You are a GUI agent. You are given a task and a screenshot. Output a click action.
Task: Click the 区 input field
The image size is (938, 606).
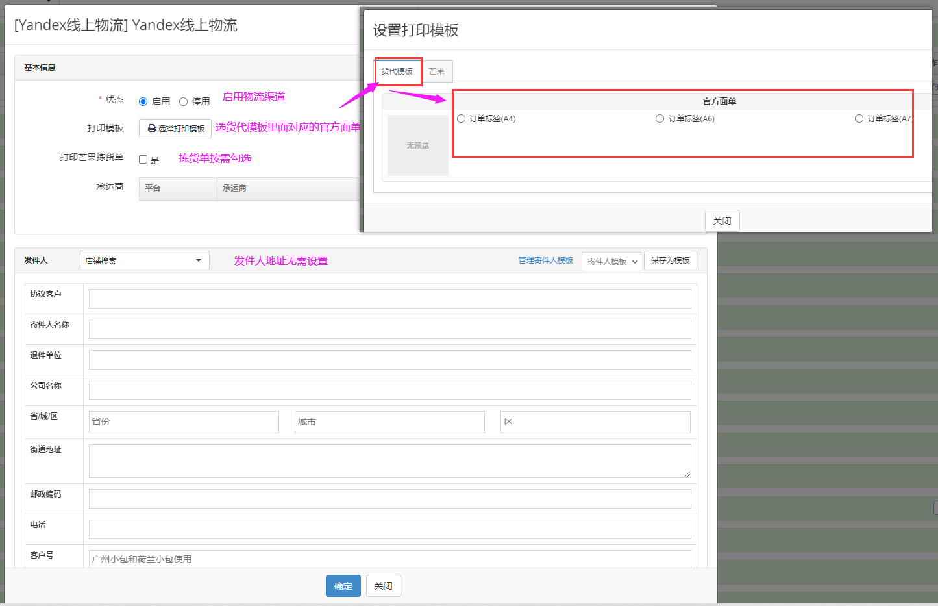(x=595, y=422)
